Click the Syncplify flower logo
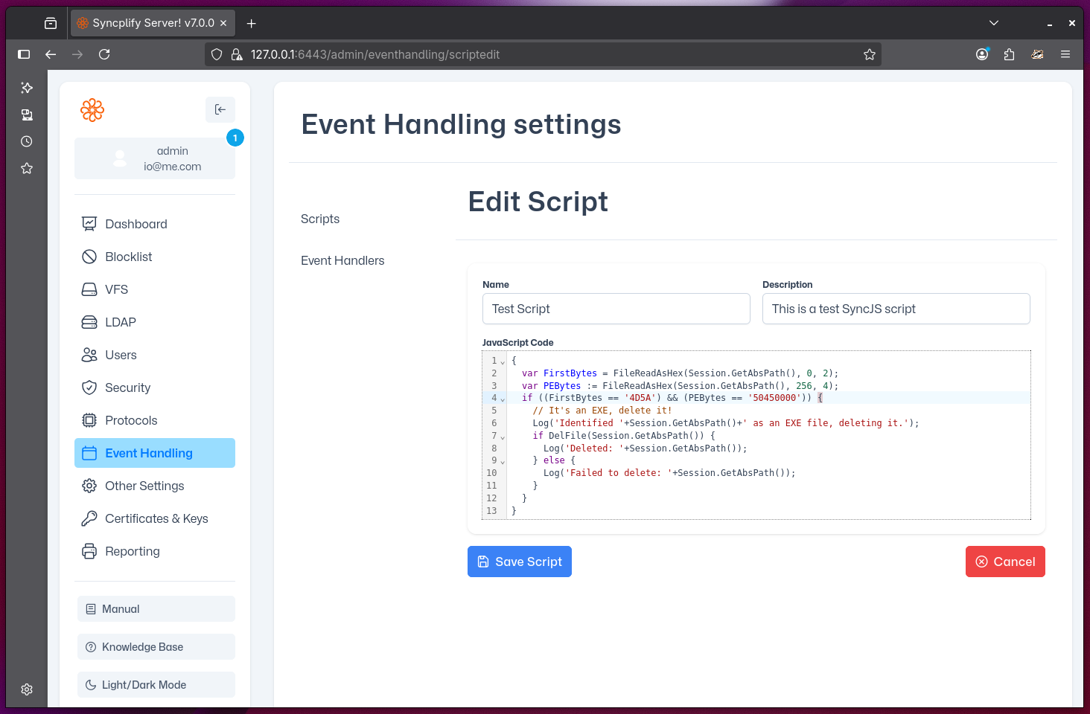Image resolution: width=1090 pixels, height=714 pixels. (92, 109)
